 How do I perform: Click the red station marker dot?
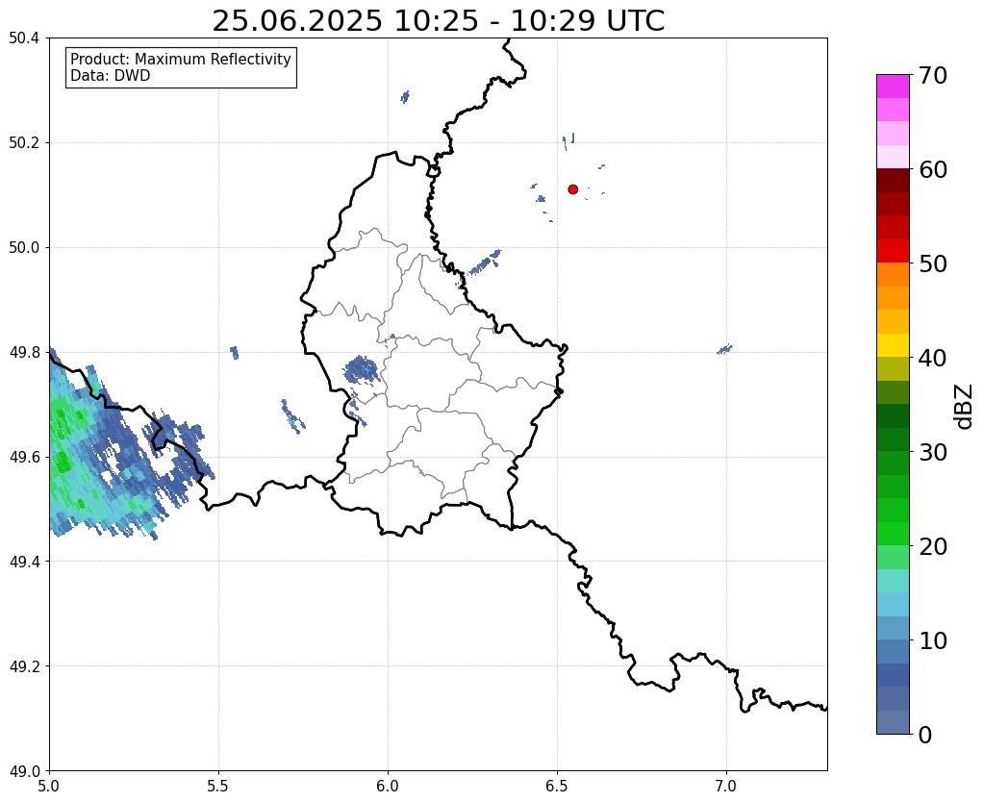572,188
